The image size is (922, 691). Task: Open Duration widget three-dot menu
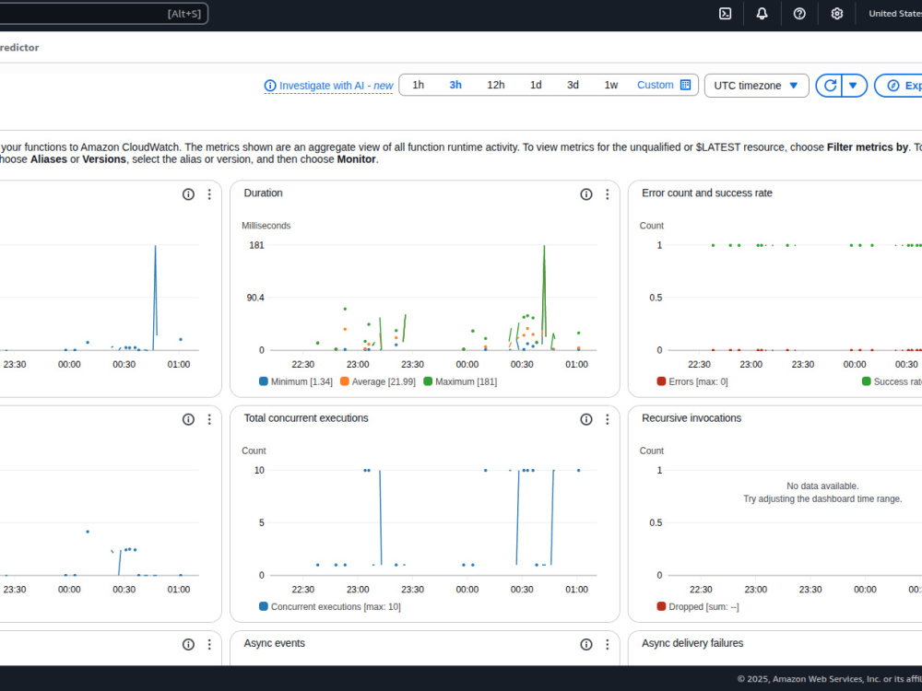point(608,193)
